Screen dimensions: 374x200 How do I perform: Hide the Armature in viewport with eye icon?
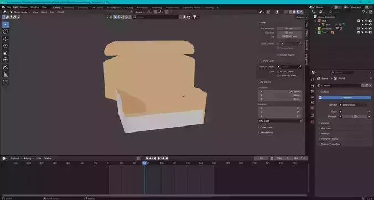click(x=366, y=29)
